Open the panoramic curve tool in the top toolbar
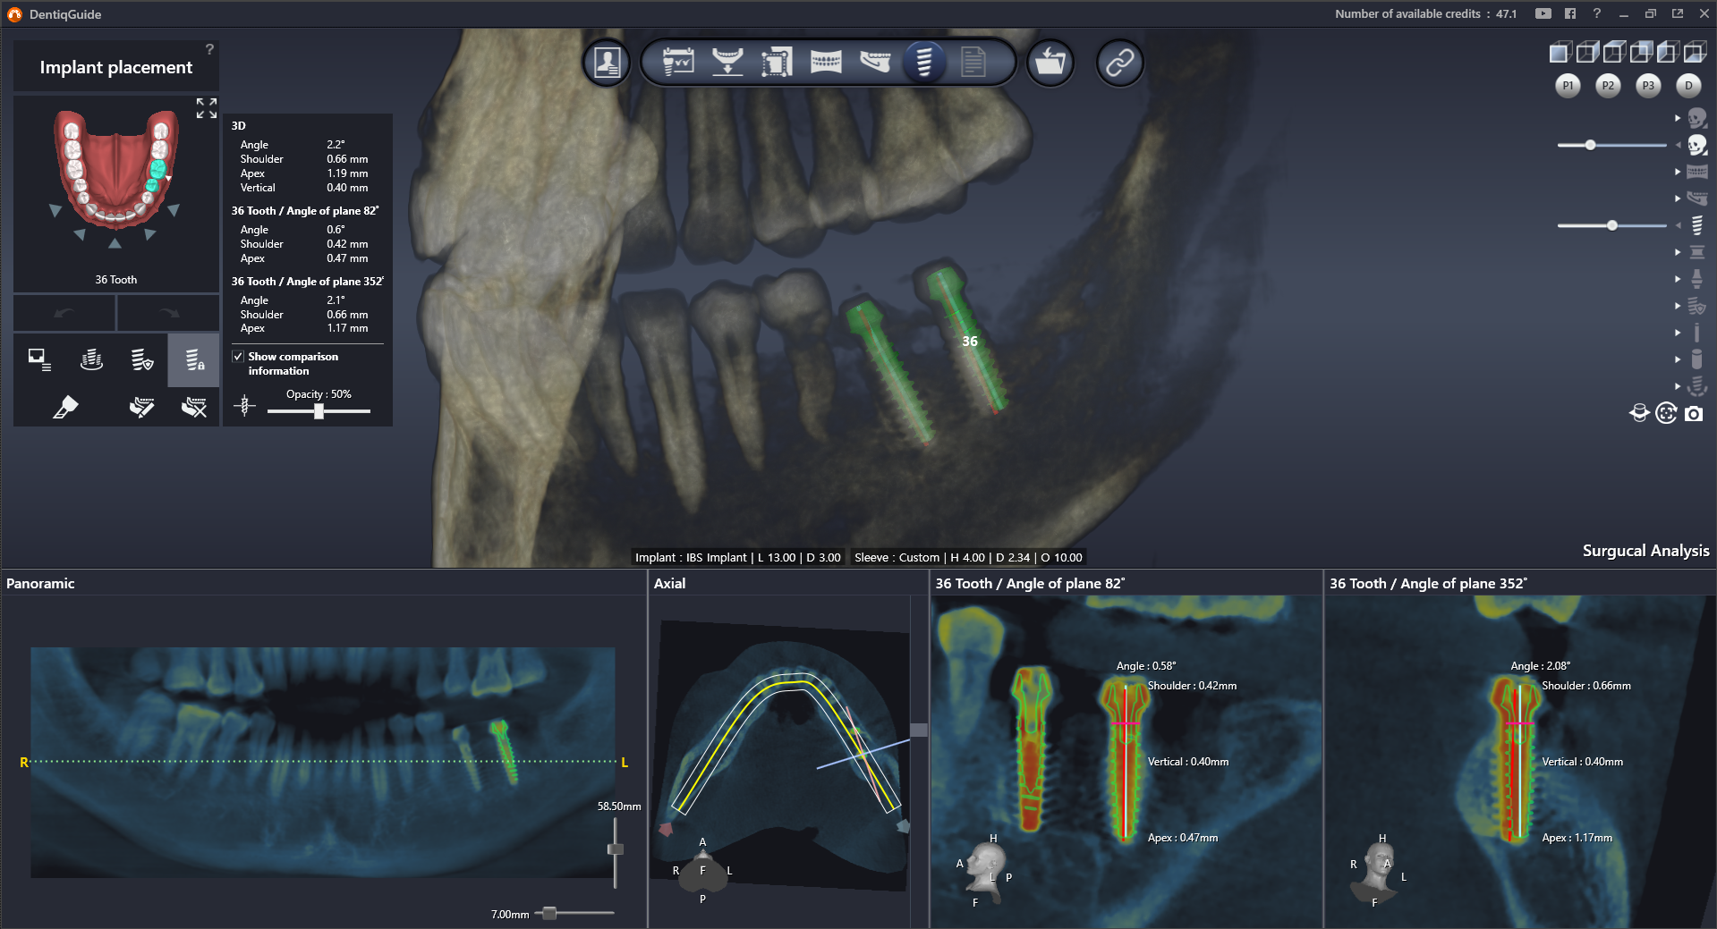This screenshot has width=1717, height=929. pos(828,63)
